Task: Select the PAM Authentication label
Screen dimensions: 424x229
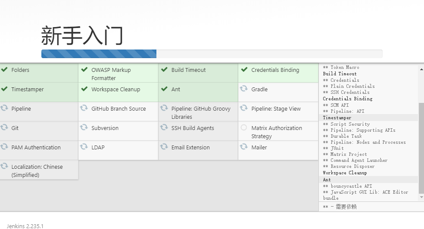Action: (36, 148)
